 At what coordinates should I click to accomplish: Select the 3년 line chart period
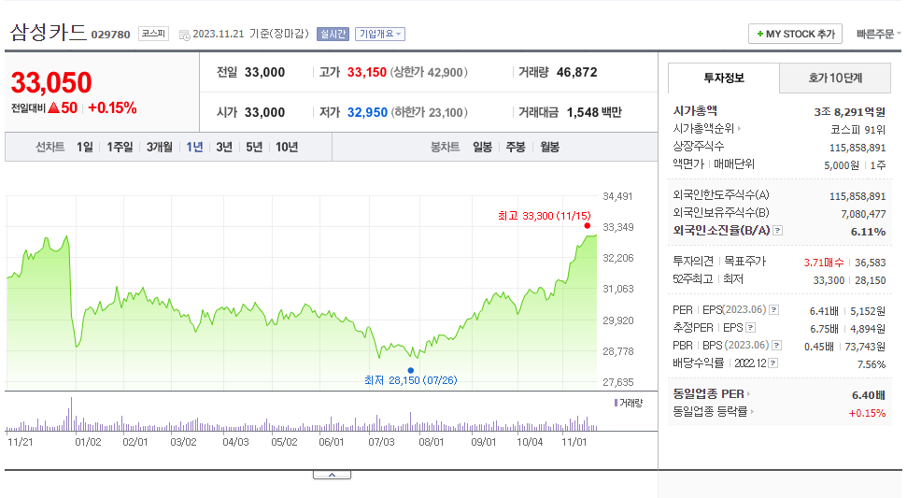[224, 147]
